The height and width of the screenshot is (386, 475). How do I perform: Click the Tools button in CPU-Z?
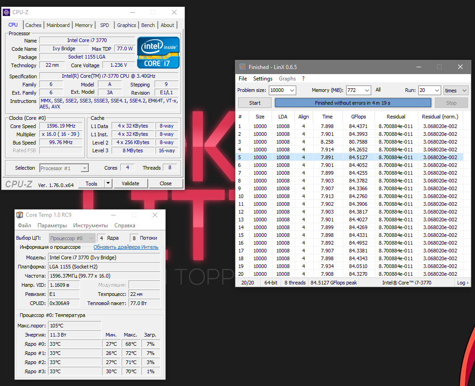91,183
